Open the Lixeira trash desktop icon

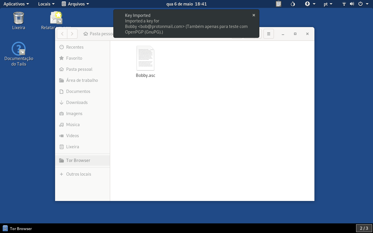tap(19, 20)
